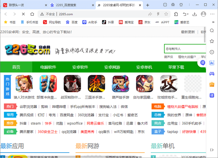Open the extensions puzzle icon

pos(176,14)
